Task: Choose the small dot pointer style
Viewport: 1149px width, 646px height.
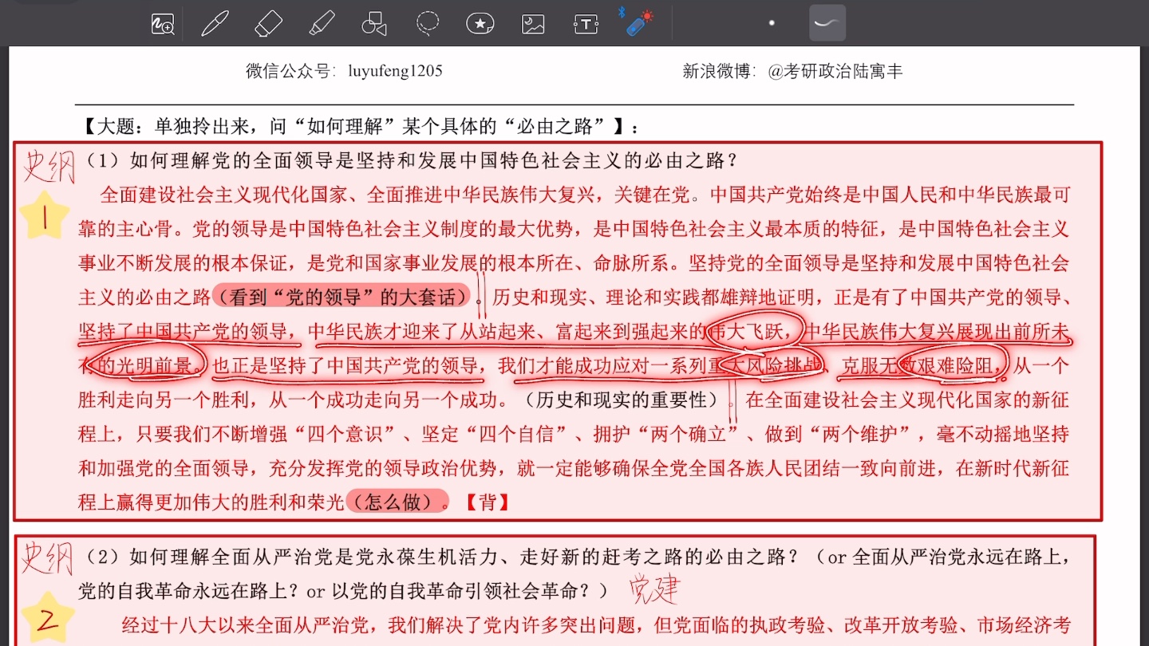Action: point(772,23)
